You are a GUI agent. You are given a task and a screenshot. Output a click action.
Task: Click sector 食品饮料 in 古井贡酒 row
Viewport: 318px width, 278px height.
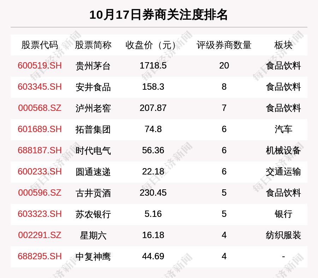pos(283,193)
